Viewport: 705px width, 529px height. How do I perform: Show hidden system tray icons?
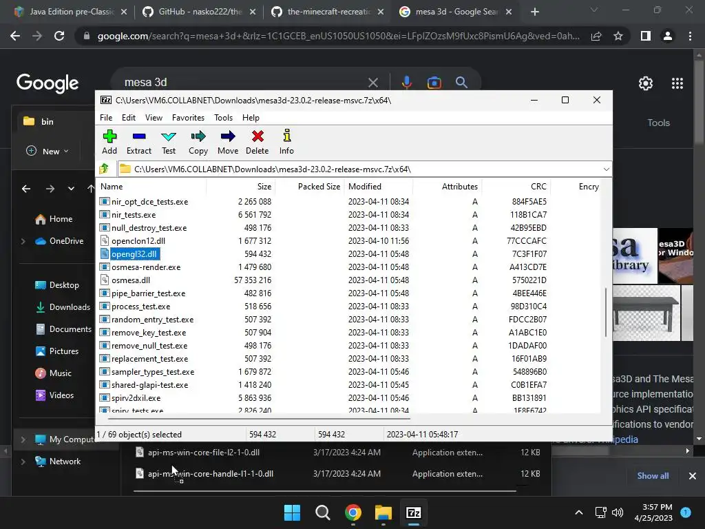coord(578,512)
